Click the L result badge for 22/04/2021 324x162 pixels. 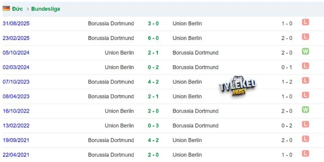click(305, 153)
